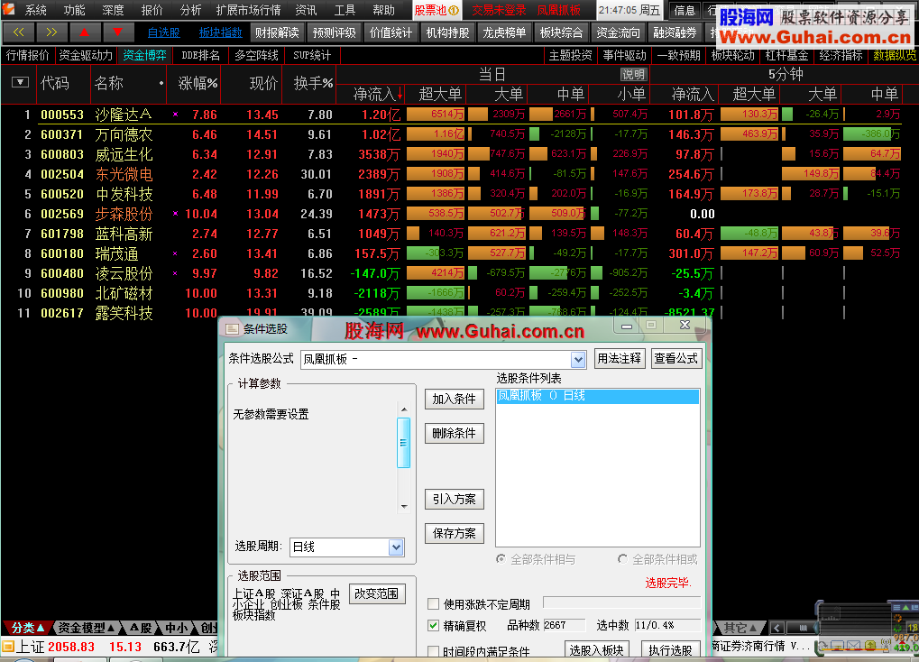The height and width of the screenshot is (662, 919).
Task: Click the red up-triangle toolbar button
Action: [x=85, y=32]
